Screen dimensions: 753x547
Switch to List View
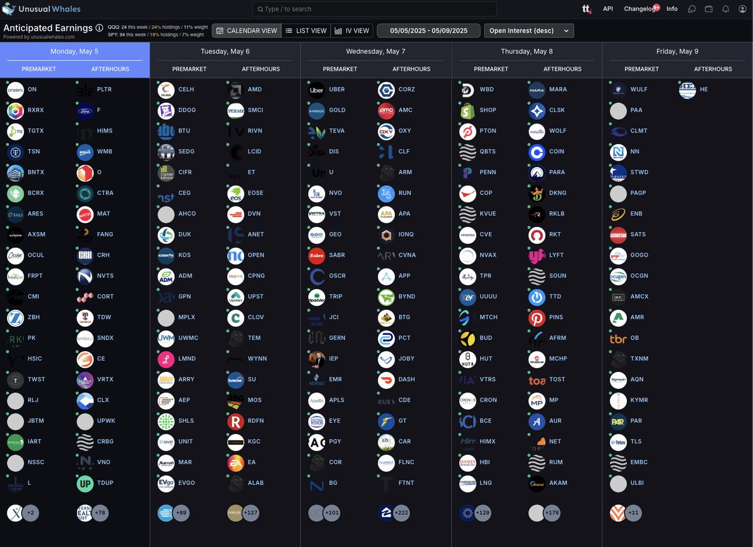click(306, 31)
